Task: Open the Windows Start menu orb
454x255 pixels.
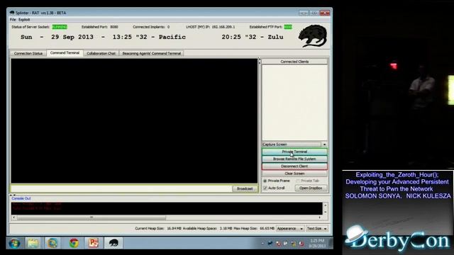Action: [x=14, y=243]
